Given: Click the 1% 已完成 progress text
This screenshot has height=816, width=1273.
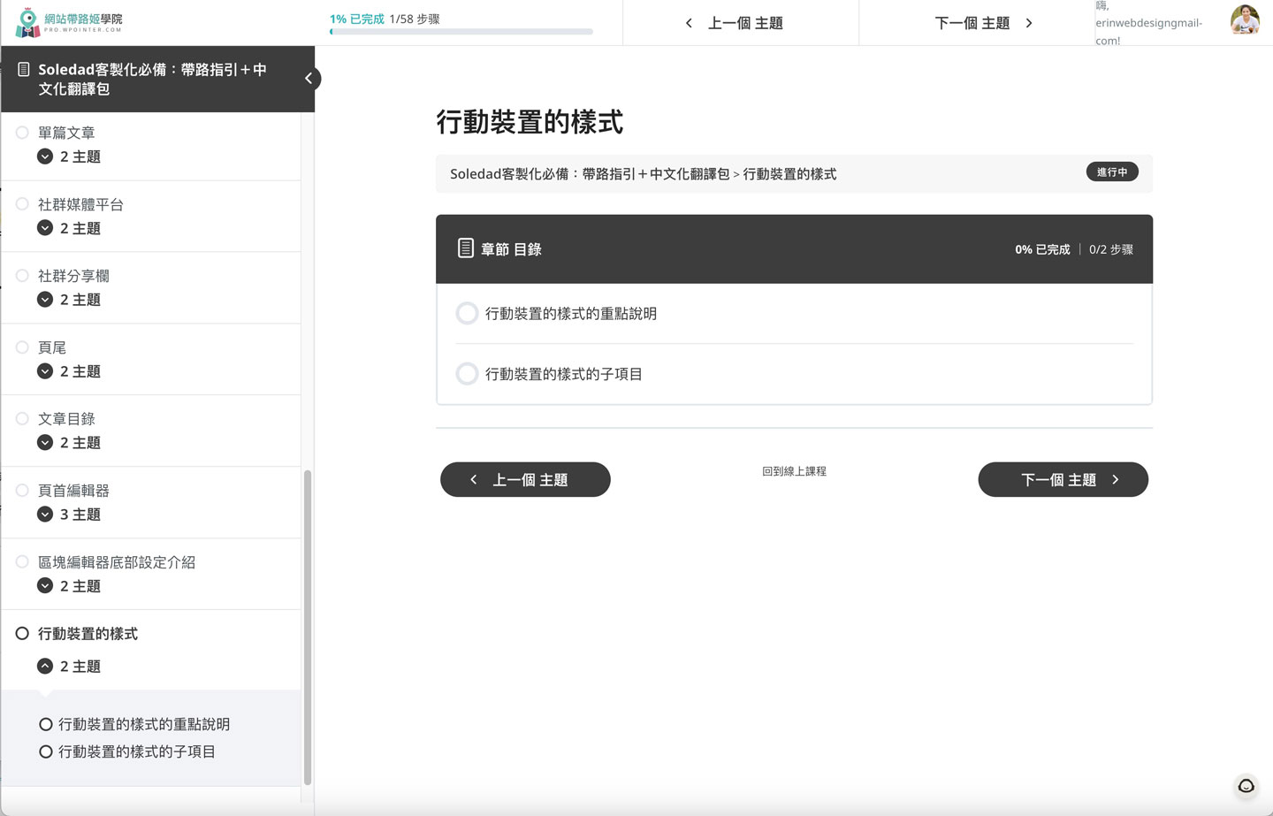Looking at the screenshot, I should click(356, 19).
